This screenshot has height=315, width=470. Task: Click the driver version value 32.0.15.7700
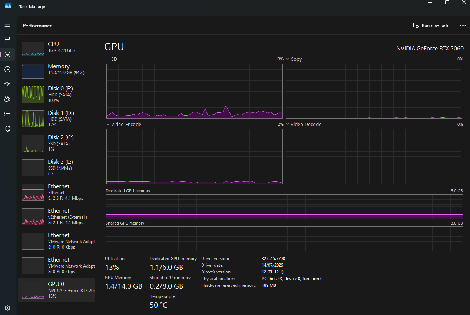273,259
